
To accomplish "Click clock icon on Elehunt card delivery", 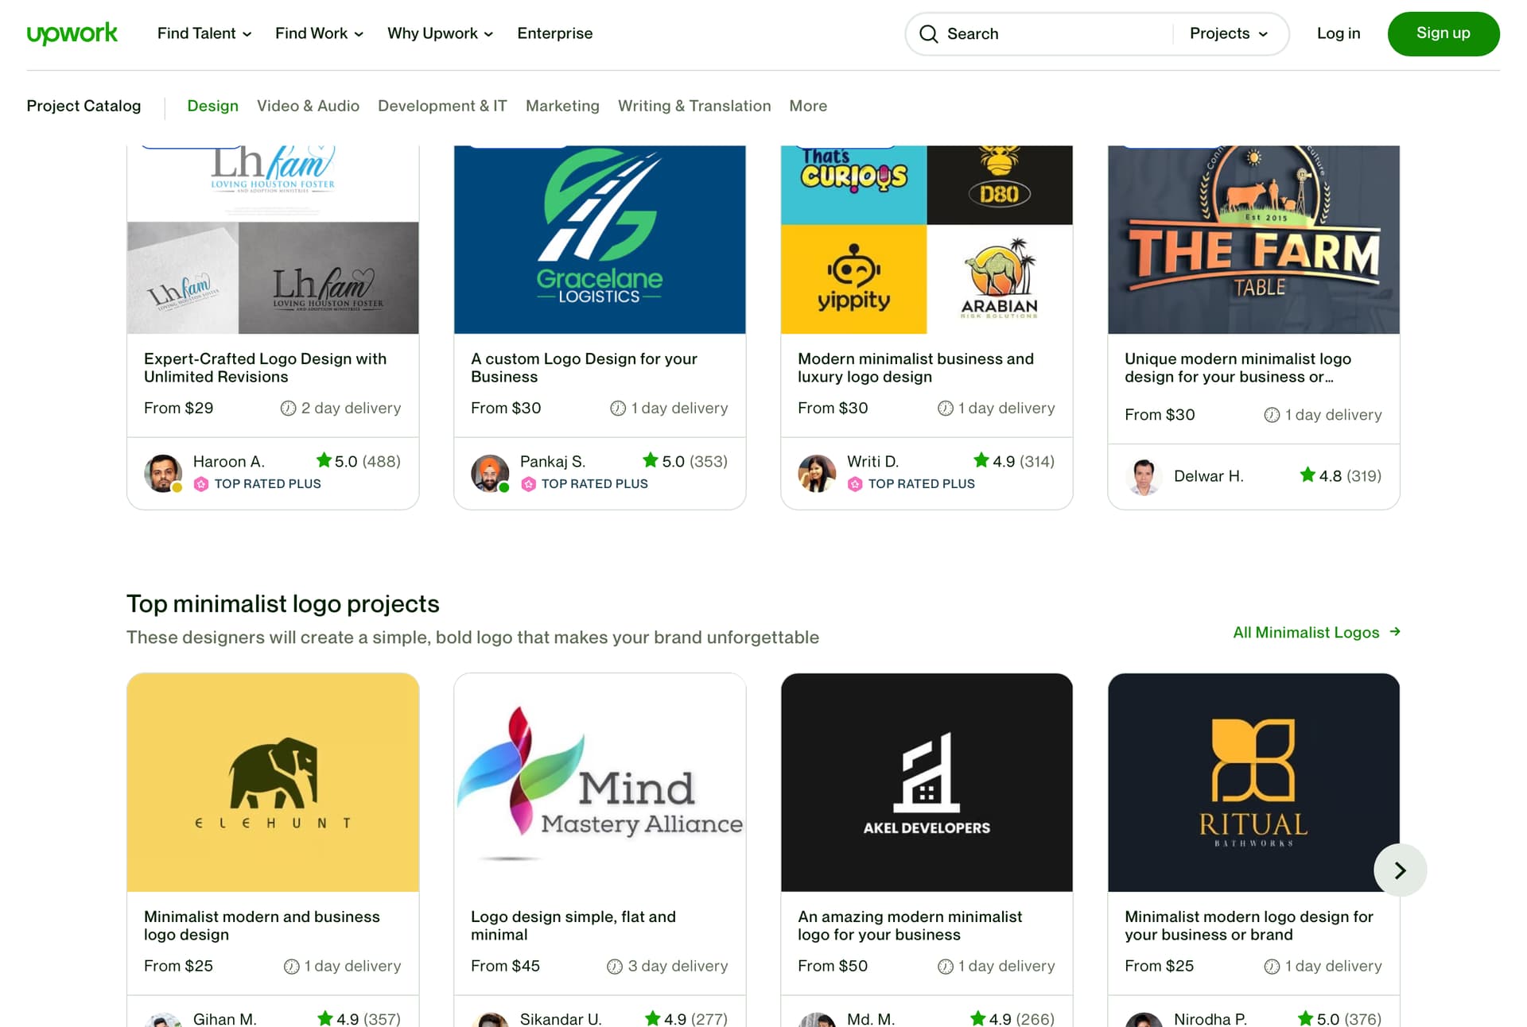I will 291,966.
